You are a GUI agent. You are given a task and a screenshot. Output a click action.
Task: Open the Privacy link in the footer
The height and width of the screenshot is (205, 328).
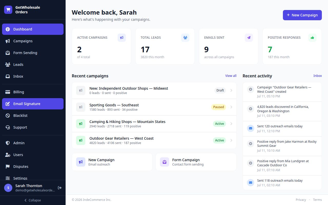(x=301, y=200)
